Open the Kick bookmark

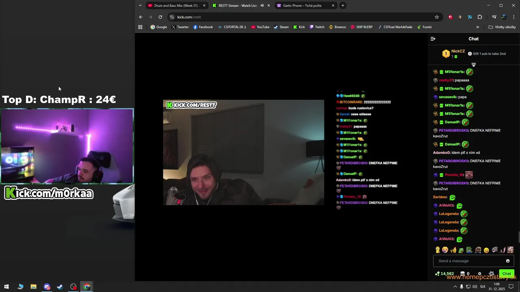pos(299,27)
